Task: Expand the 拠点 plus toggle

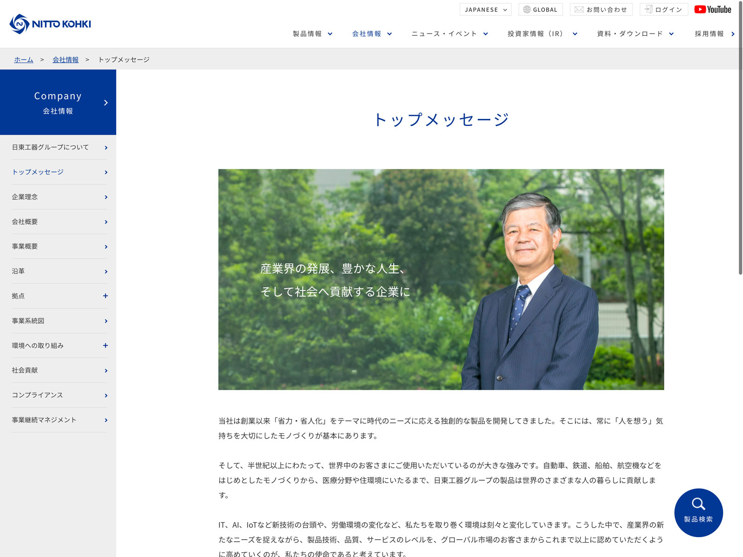Action: (105, 296)
